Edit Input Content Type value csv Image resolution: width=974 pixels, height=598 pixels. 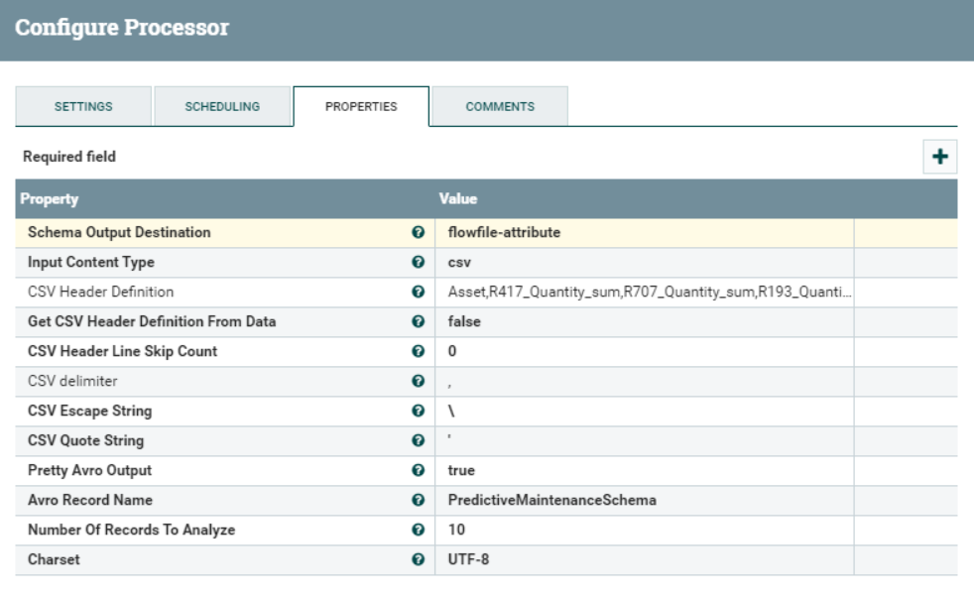[x=644, y=262]
